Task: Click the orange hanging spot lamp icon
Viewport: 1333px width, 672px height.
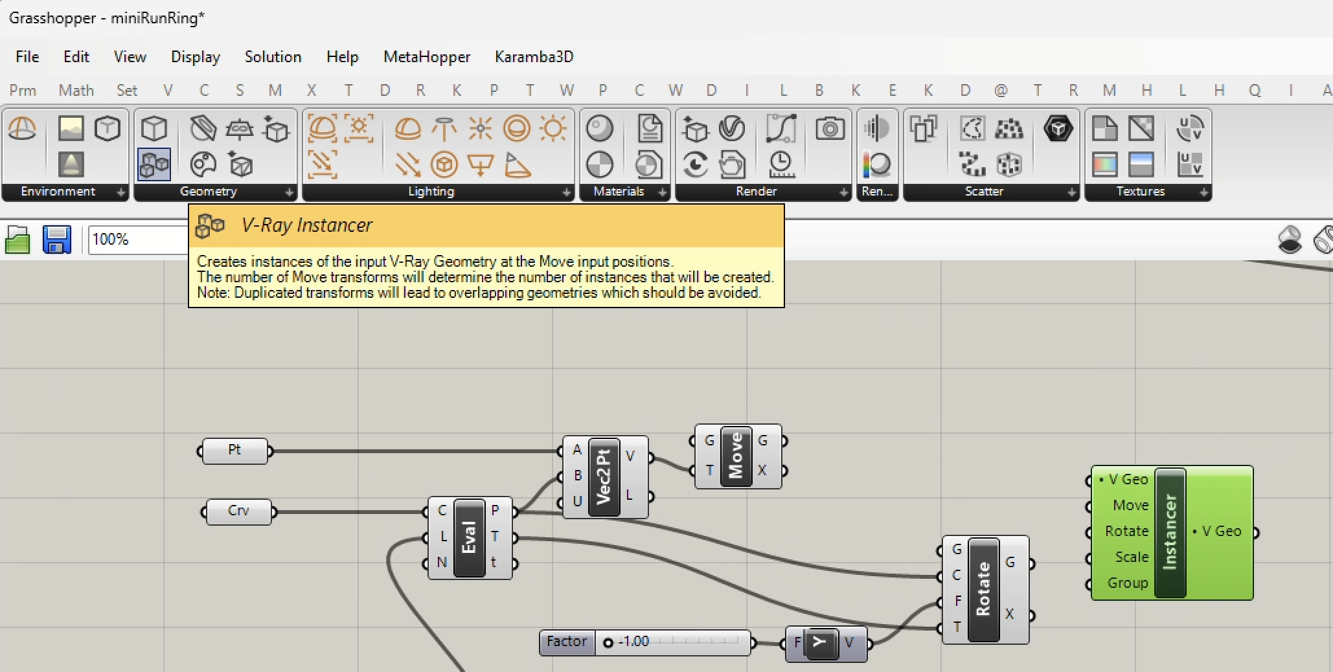Action: 444,128
